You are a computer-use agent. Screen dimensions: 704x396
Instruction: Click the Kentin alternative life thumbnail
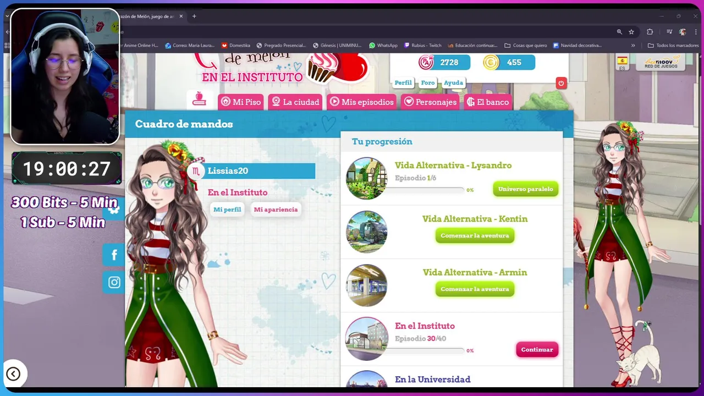click(366, 232)
